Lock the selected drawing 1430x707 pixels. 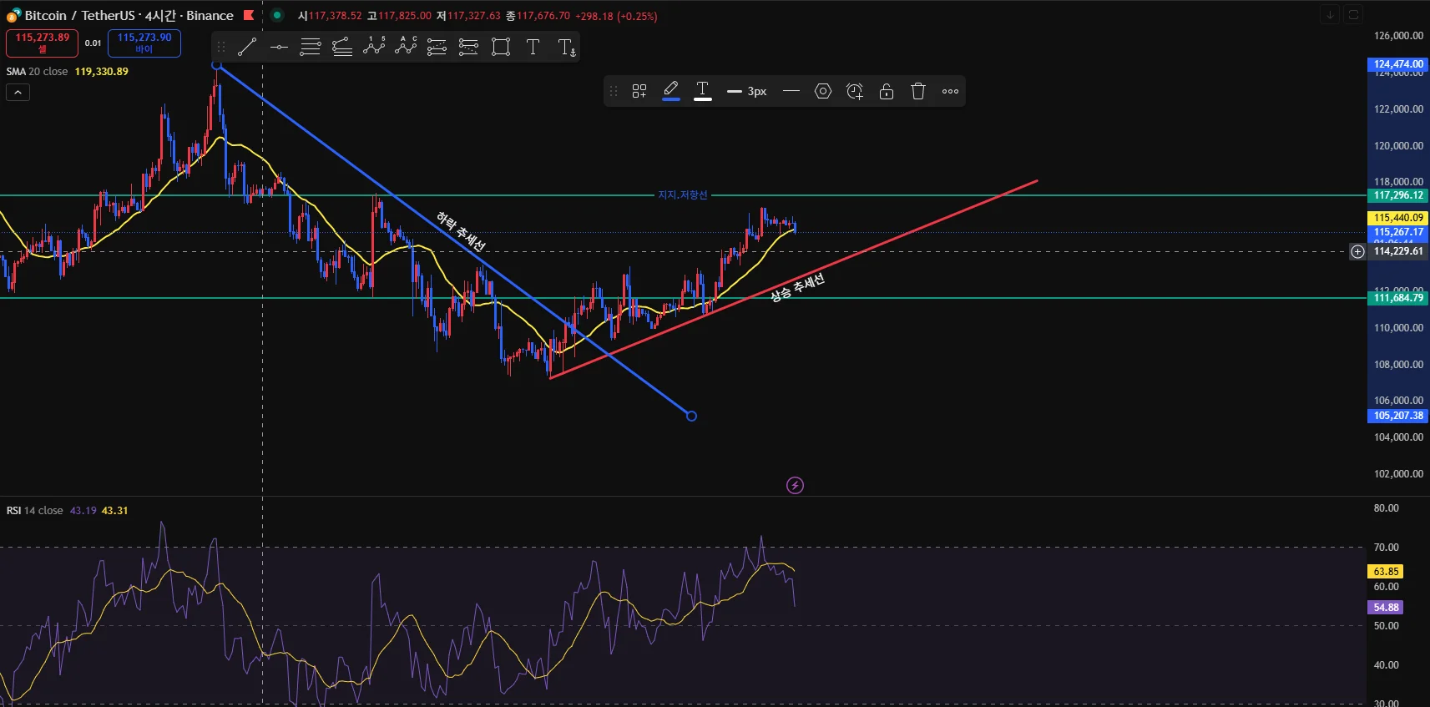click(887, 91)
